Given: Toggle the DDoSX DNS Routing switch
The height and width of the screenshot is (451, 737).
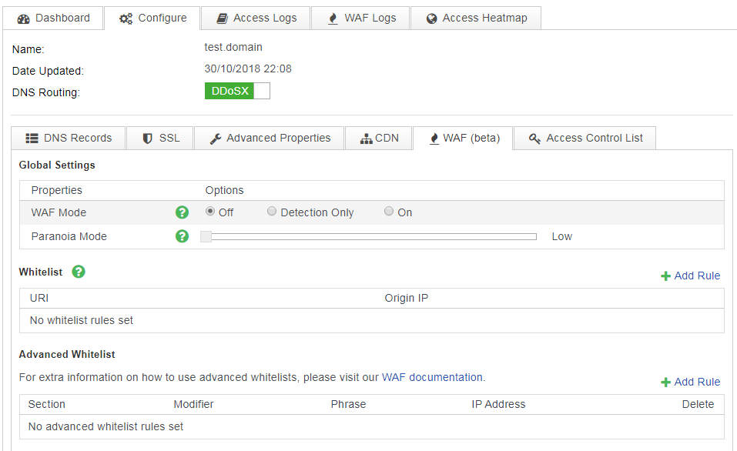Looking at the screenshot, I should click(x=237, y=91).
